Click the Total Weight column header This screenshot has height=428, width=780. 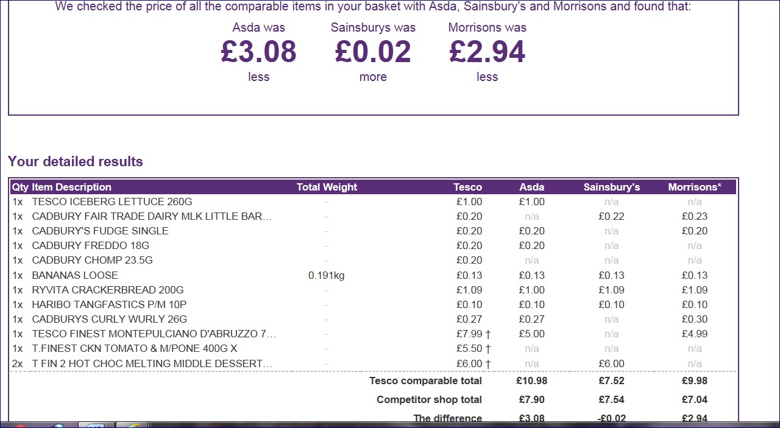tap(327, 187)
